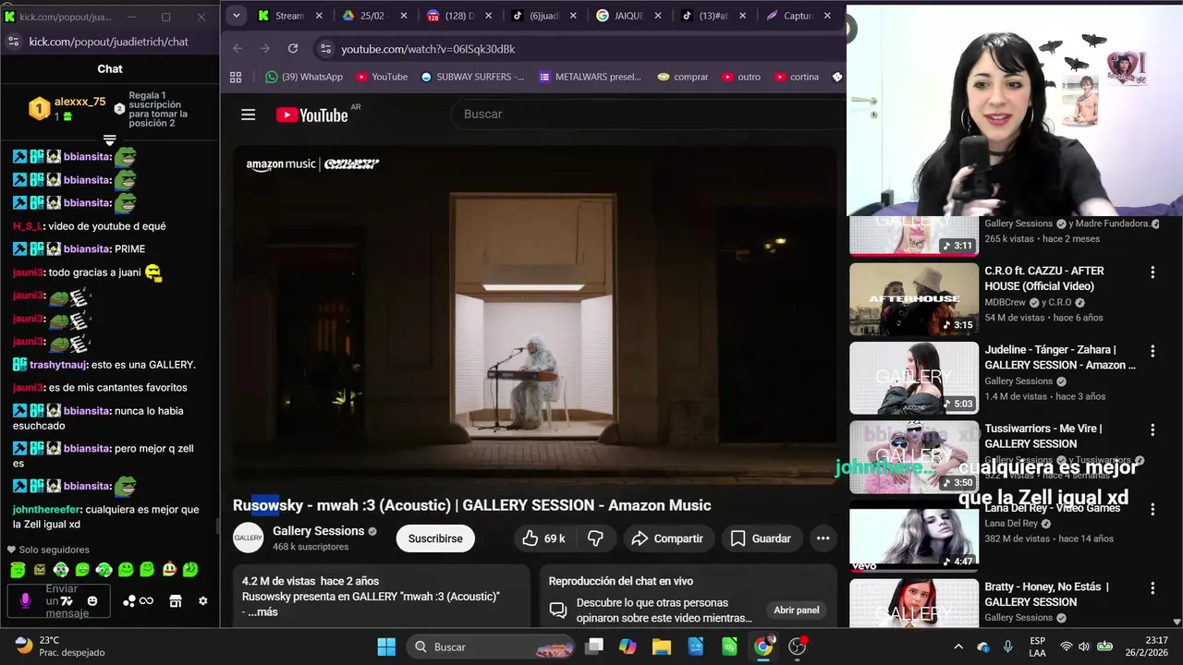Click the infinity icon in chat bar
Image resolution: width=1183 pixels, height=665 pixels.
pos(146,601)
